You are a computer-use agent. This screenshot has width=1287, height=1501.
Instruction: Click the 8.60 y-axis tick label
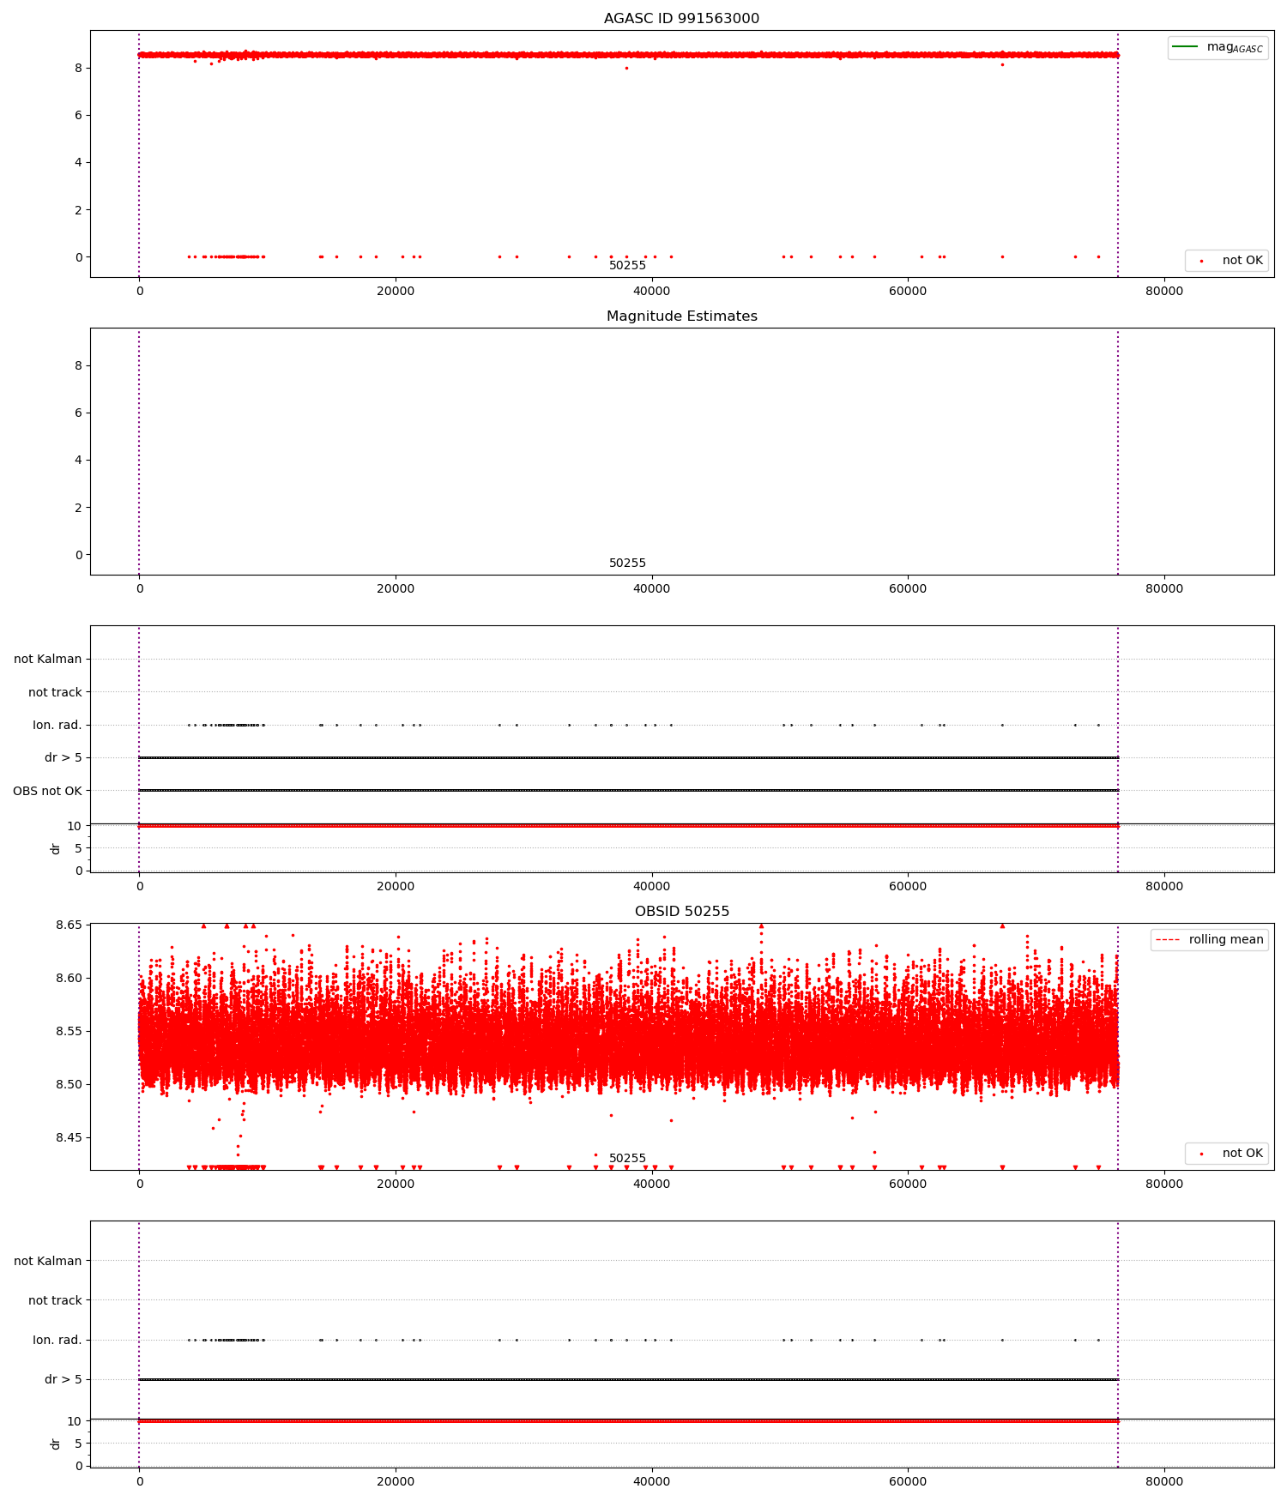(x=69, y=978)
